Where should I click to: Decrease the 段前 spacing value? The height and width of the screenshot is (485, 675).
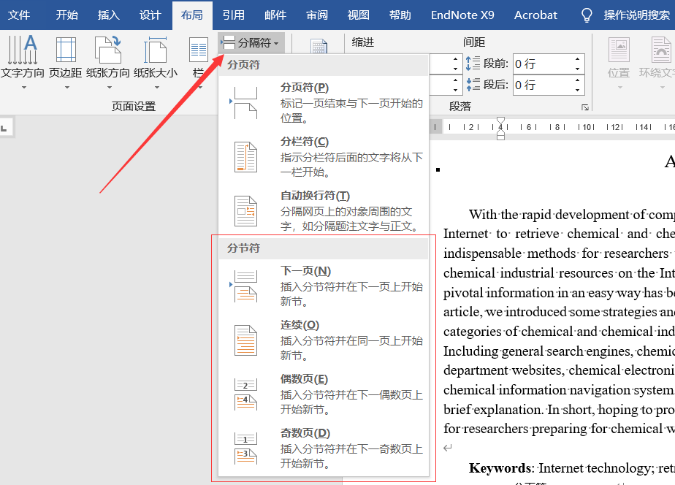(x=578, y=69)
